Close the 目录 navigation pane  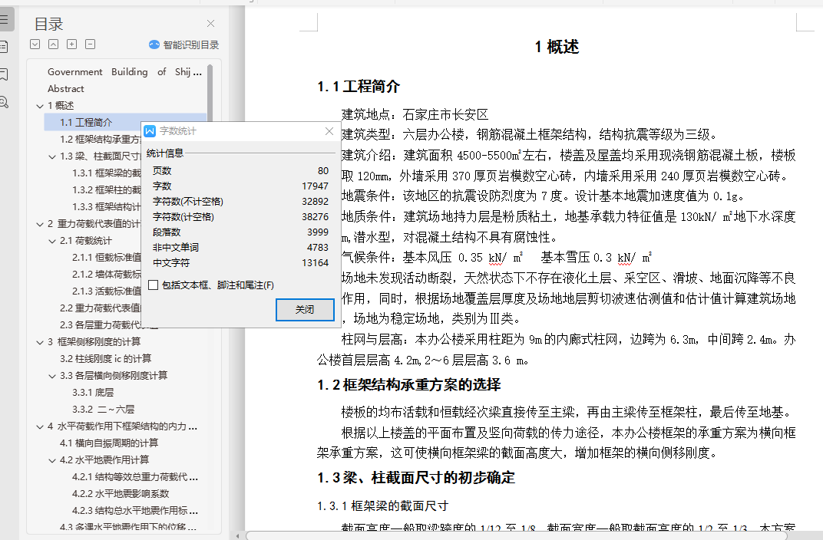pyautogui.click(x=210, y=24)
